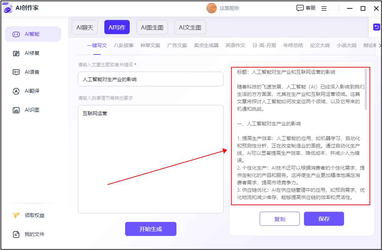The height and width of the screenshot is (250, 382).
Task: Click the 客服 customer service icon
Action: point(300,8)
